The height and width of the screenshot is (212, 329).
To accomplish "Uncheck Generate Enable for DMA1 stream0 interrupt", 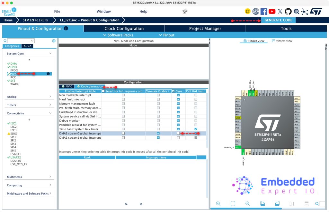I will (x=158, y=134).
